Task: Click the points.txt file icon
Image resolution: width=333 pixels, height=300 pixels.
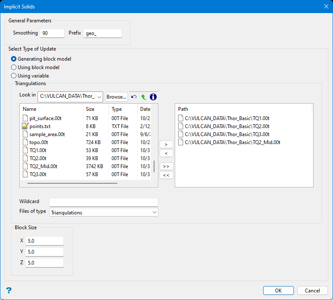Action: (x=25, y=126)
